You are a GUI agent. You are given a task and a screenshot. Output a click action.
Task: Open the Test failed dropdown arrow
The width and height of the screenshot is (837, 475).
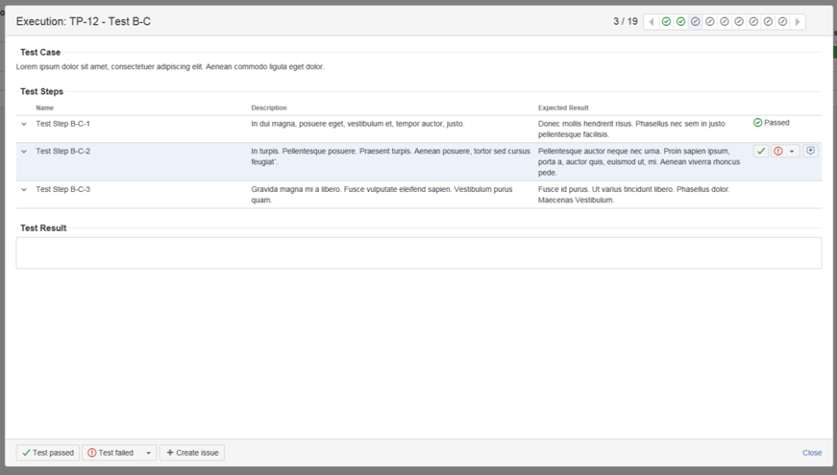click(x=148, y=453)
